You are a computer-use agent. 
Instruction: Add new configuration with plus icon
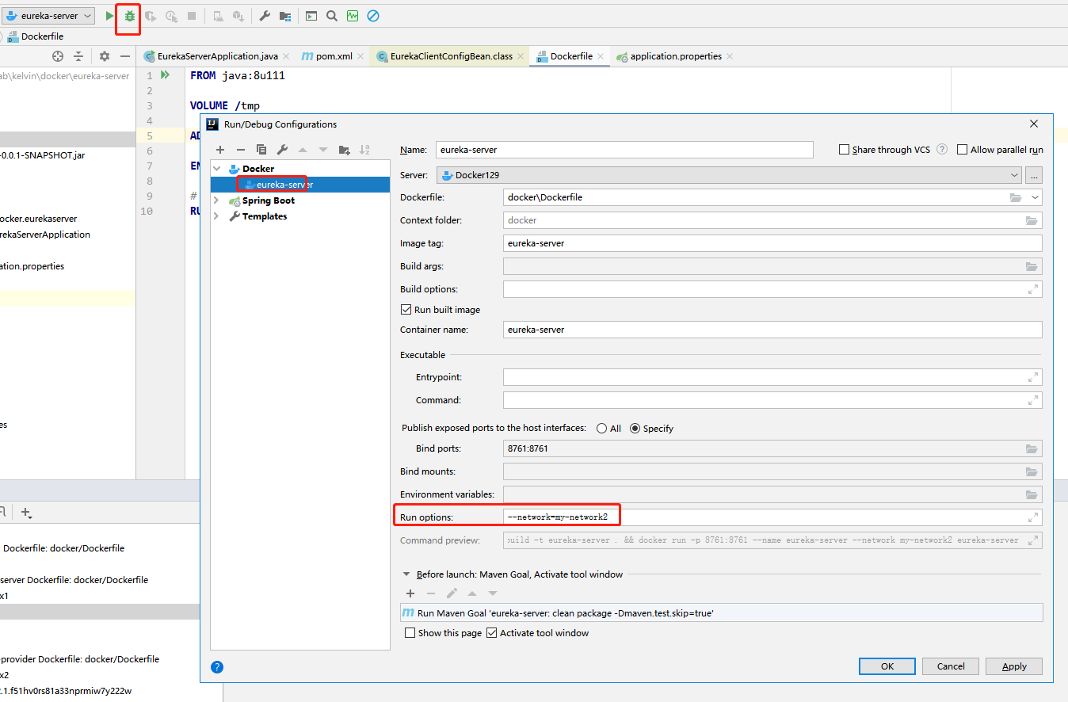(x=220, y=150)
